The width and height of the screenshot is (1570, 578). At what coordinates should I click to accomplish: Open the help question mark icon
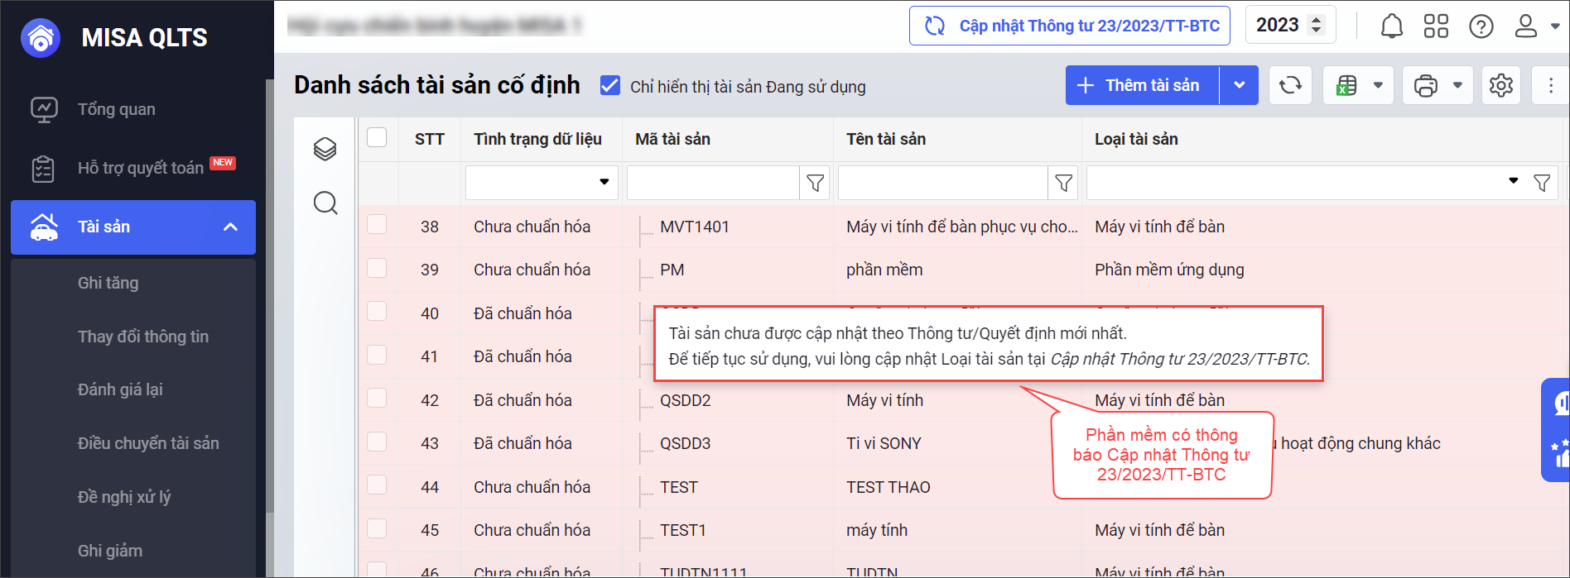(x=1481, y=26)
